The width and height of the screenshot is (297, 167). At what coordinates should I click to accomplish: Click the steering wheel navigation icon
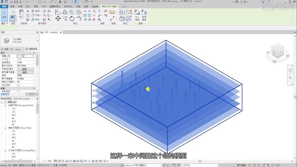pyautogui.click(x=290, y=70)
